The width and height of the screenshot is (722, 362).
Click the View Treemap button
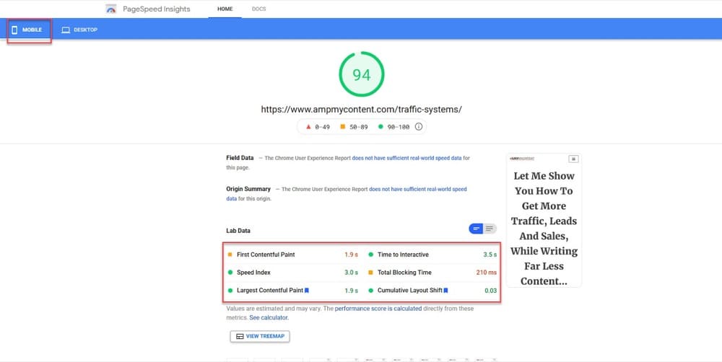(x=260, y=336)
